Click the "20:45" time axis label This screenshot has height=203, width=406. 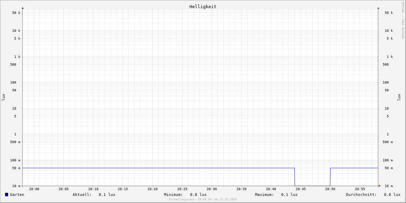(x=301, y=189)
